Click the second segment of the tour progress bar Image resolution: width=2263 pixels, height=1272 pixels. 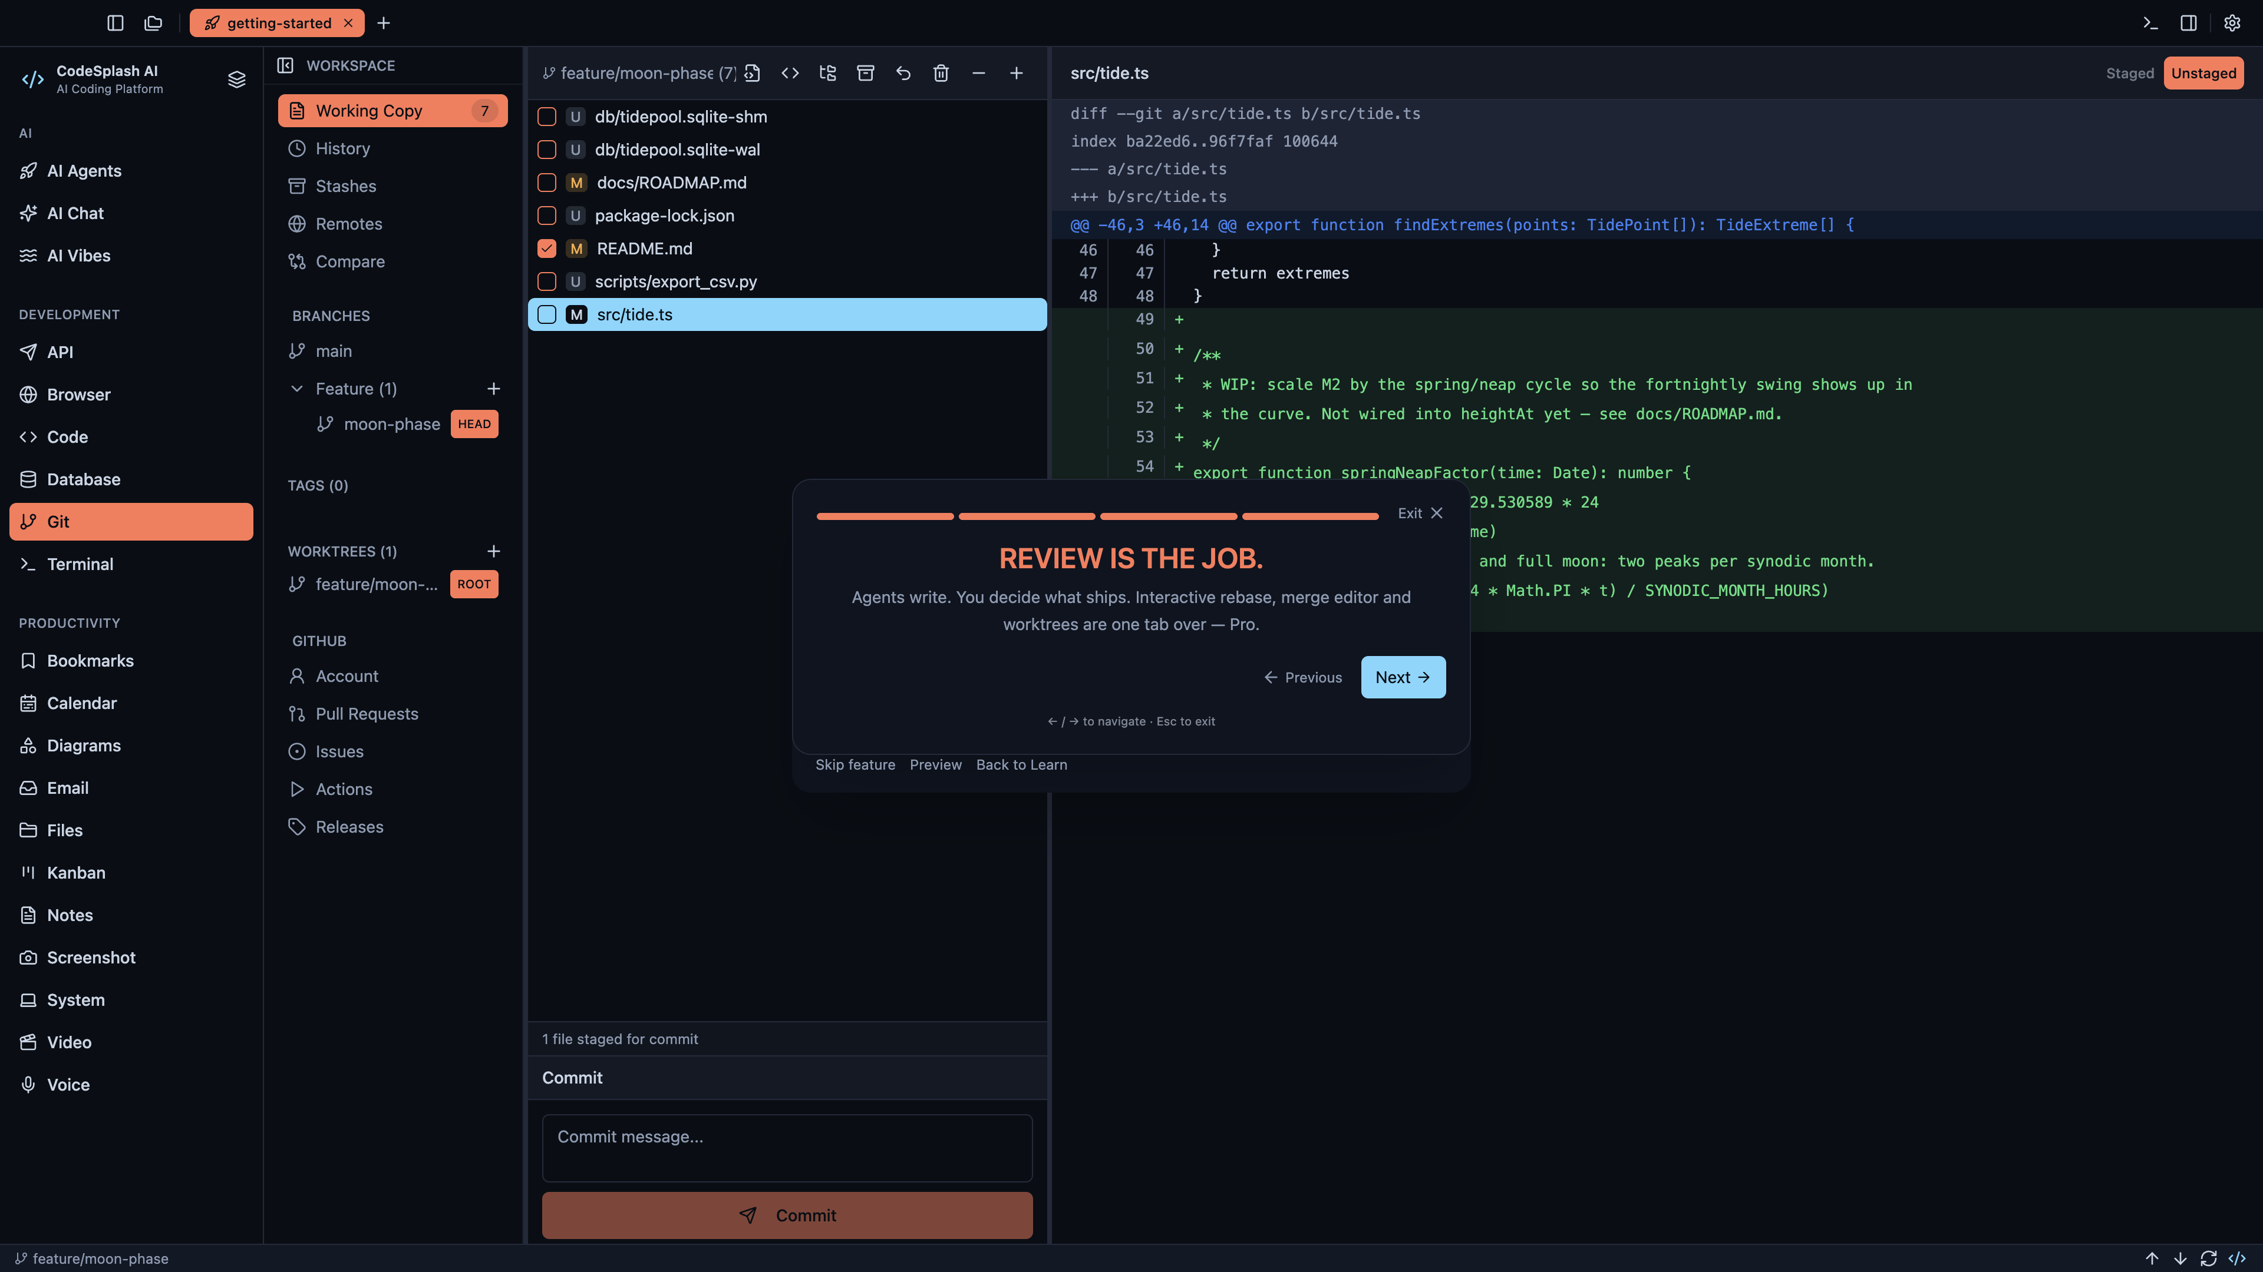pos(1027,516)
